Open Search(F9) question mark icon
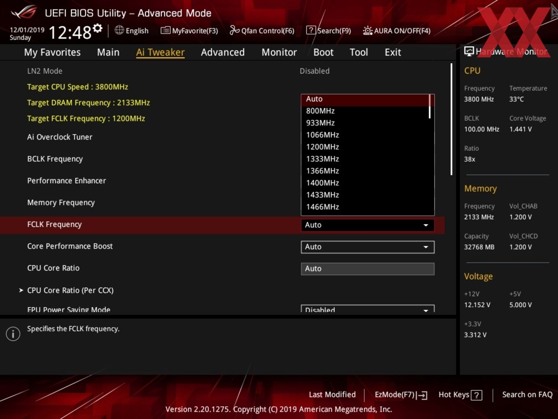 tap(311, 30)
